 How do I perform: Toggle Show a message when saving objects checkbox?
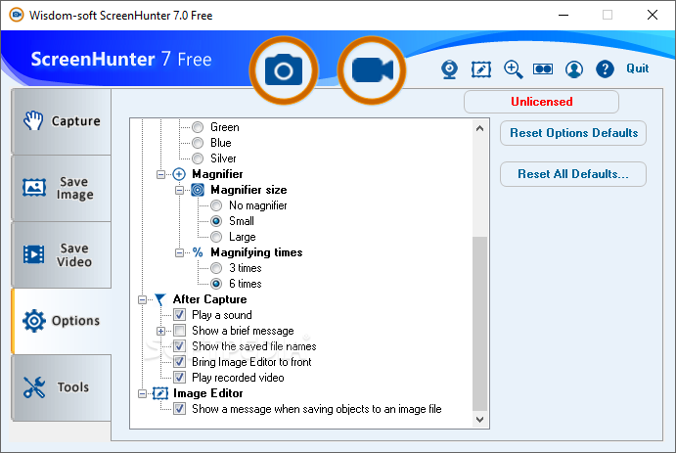tap(179, 409)
